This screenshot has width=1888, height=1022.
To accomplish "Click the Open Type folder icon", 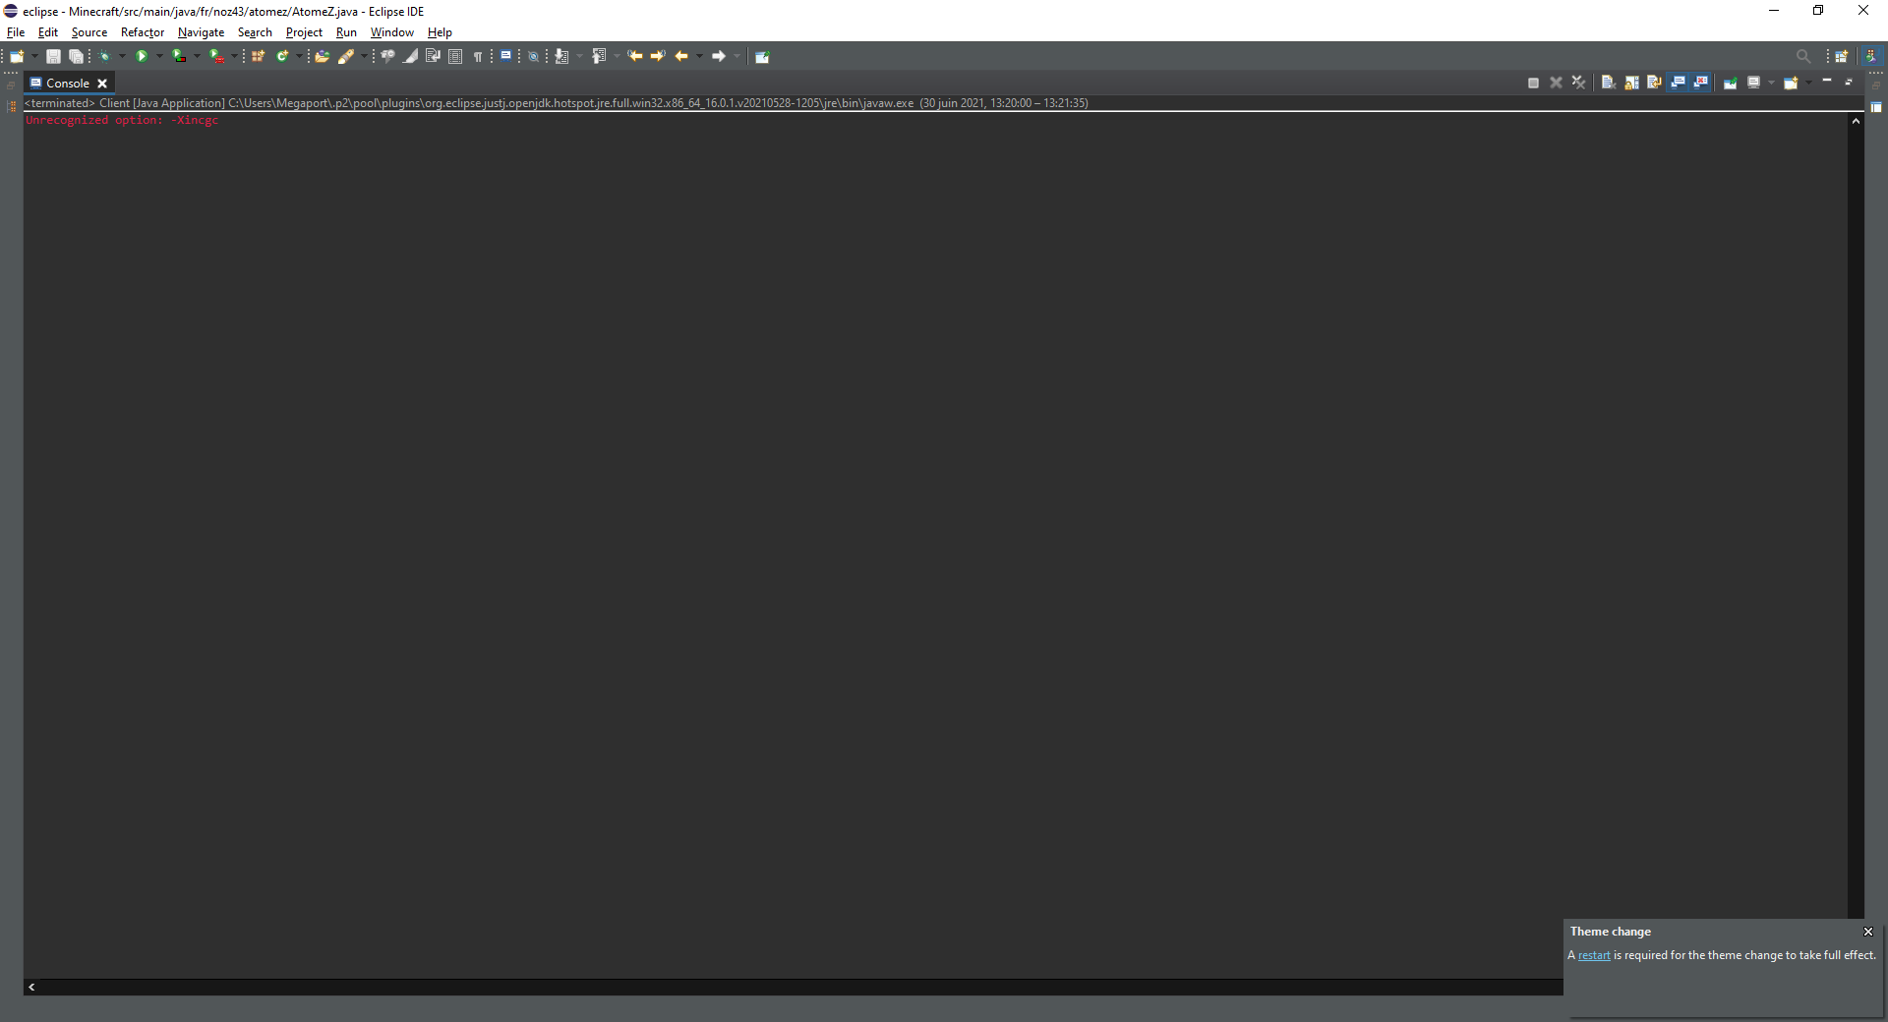I will (x=321, y=56).
